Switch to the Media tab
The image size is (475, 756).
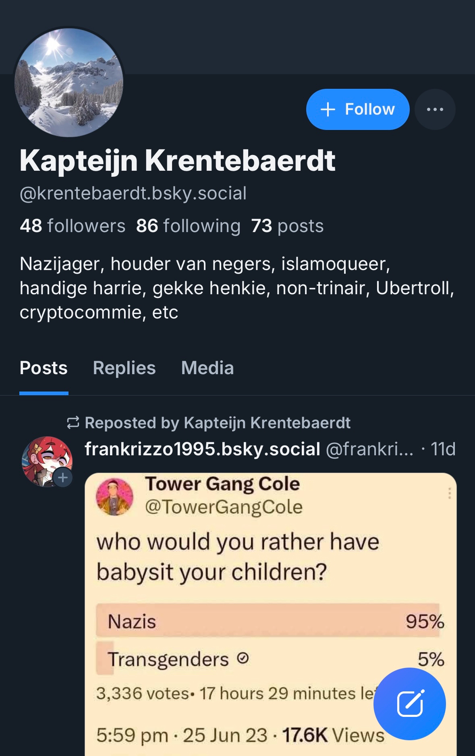[x=207, y=368]
